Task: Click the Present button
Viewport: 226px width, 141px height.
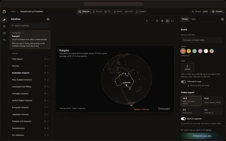Action: coord(217,12)
